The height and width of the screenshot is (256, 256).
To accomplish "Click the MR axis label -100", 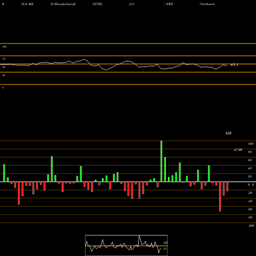I will tap(251, 226).
